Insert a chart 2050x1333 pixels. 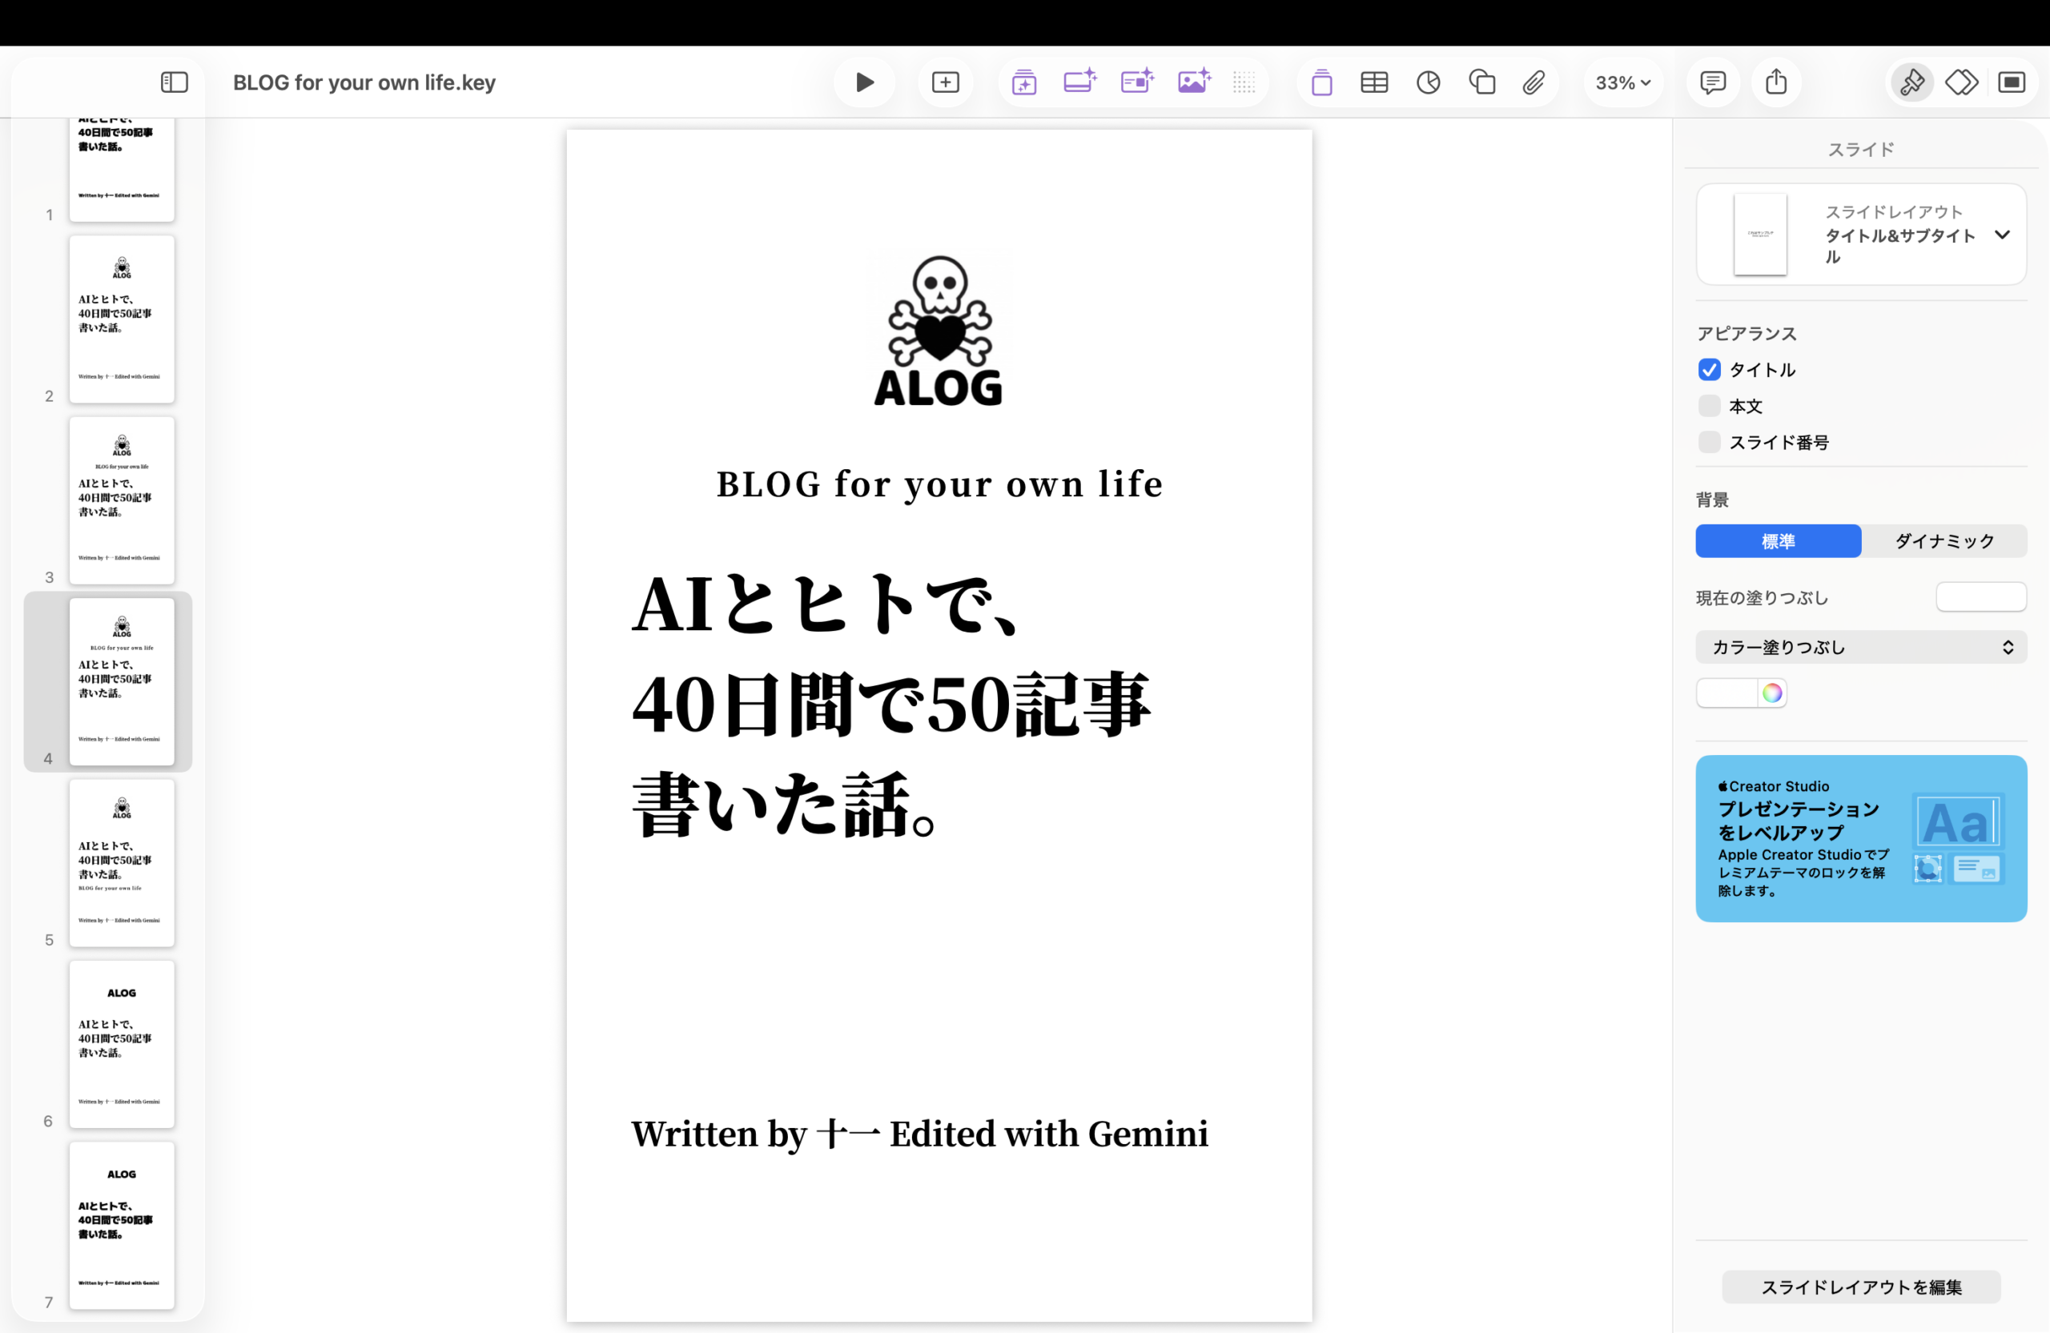[1428, 82]
